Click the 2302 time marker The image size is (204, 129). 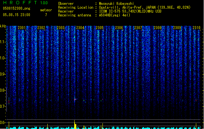point(41,28)
